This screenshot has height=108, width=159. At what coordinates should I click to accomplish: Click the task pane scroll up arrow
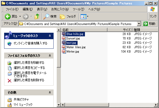click(59, 30)
